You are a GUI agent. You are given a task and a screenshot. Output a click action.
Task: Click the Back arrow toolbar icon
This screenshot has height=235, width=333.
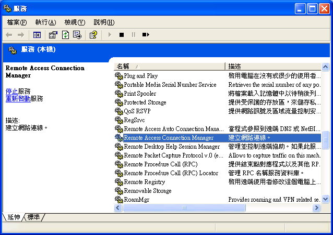click(9, 35)
